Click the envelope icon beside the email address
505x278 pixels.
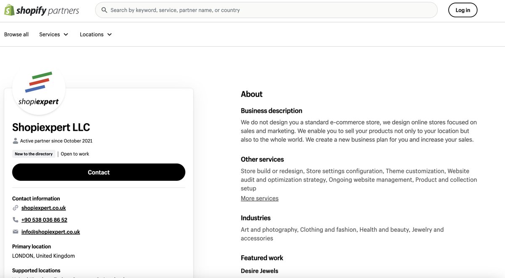(x=15, y=231)
